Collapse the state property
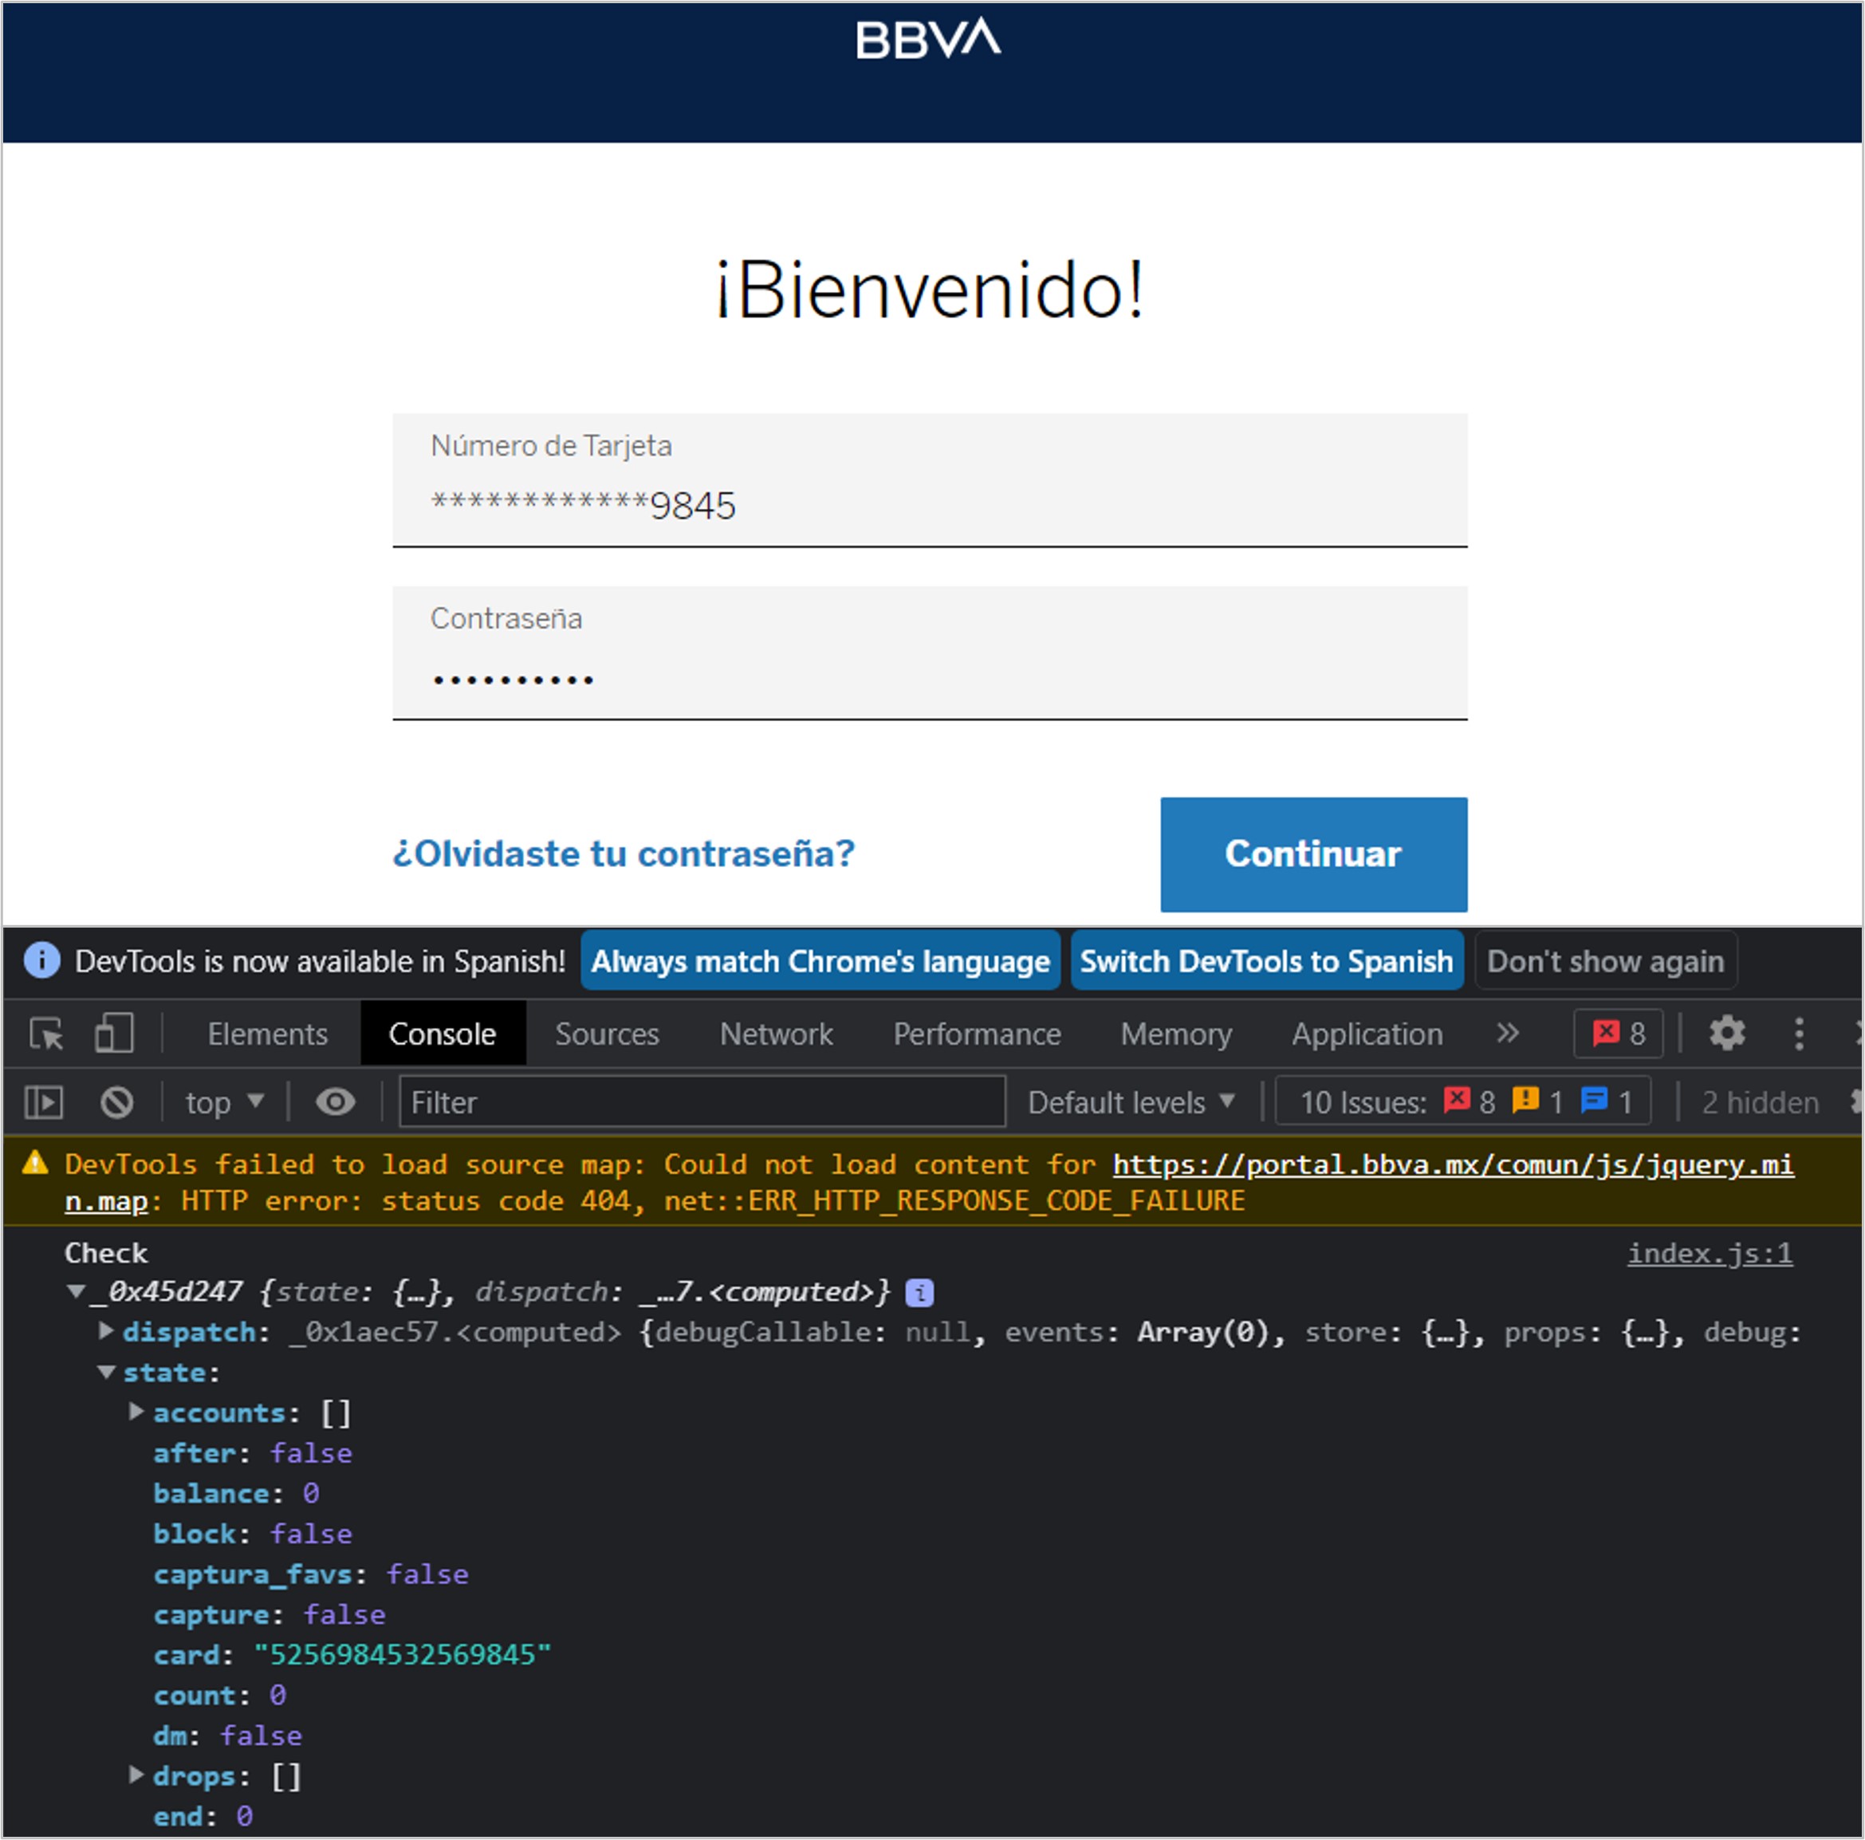The height and width of the screenshot is (1840, 1865). pos(106,1372)
